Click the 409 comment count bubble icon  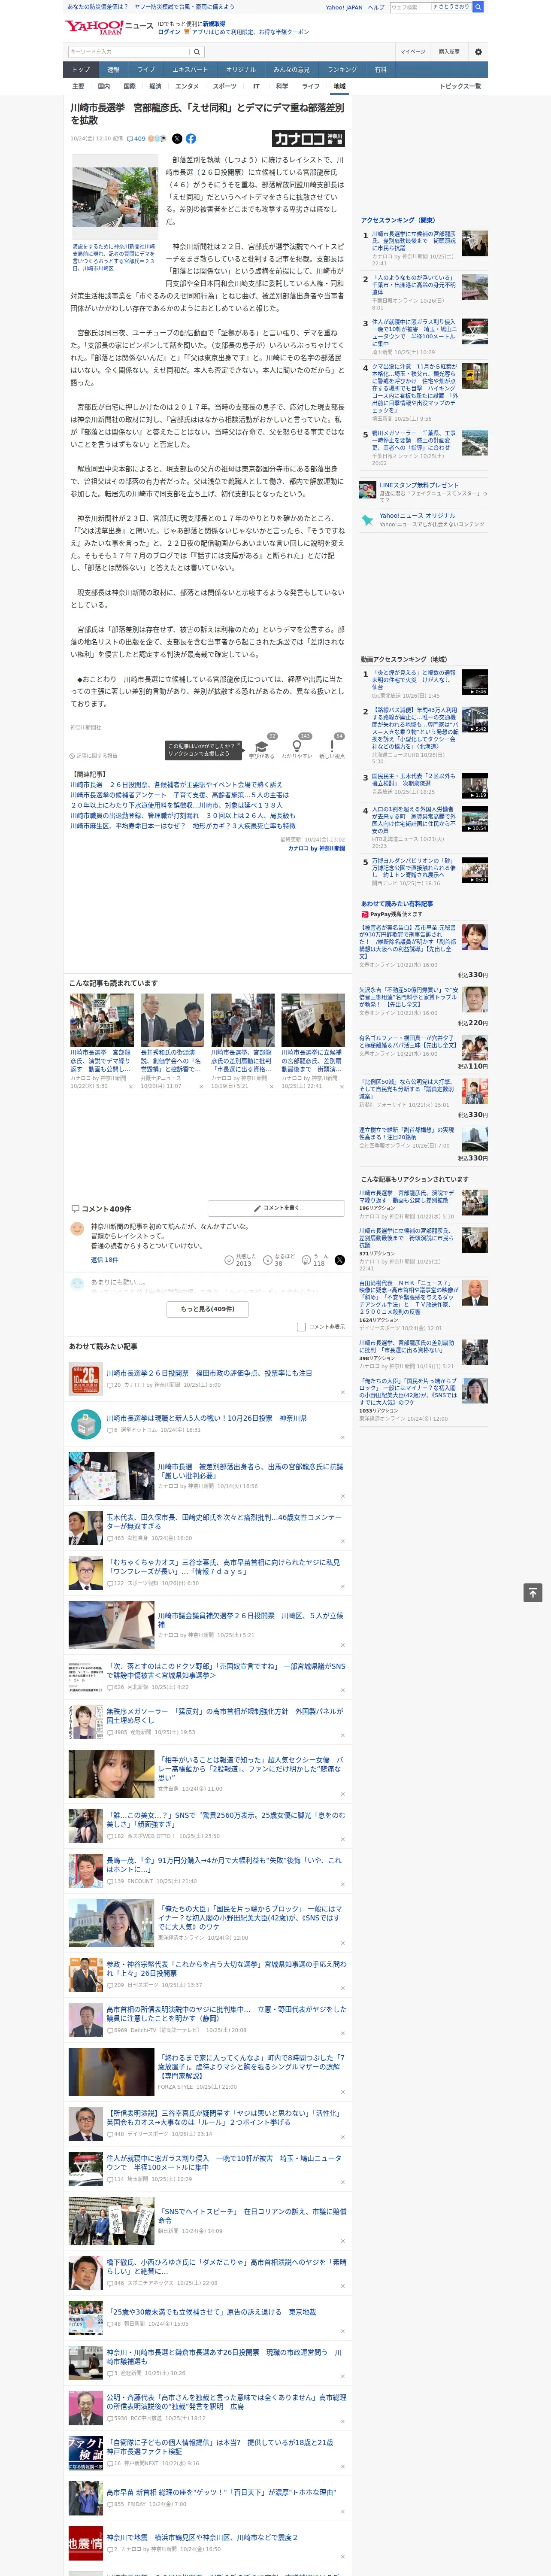130,139
